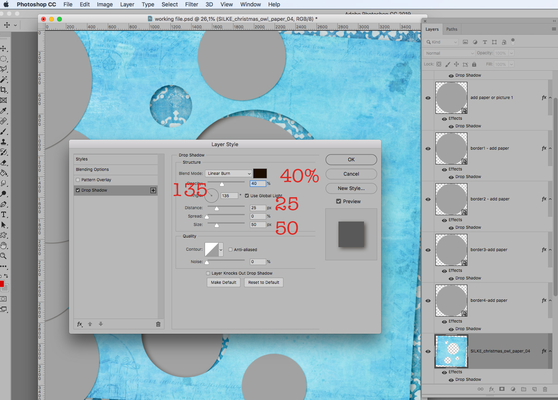
Task: Collapse effects of 'border2 - add paper' layer
Action: click(x=550, y=199)
